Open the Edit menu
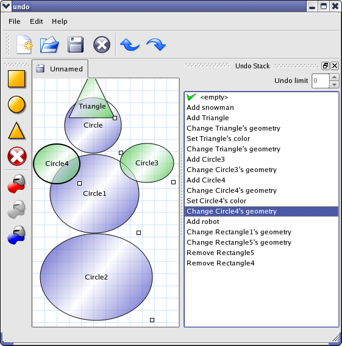 (x=36, y=21)
